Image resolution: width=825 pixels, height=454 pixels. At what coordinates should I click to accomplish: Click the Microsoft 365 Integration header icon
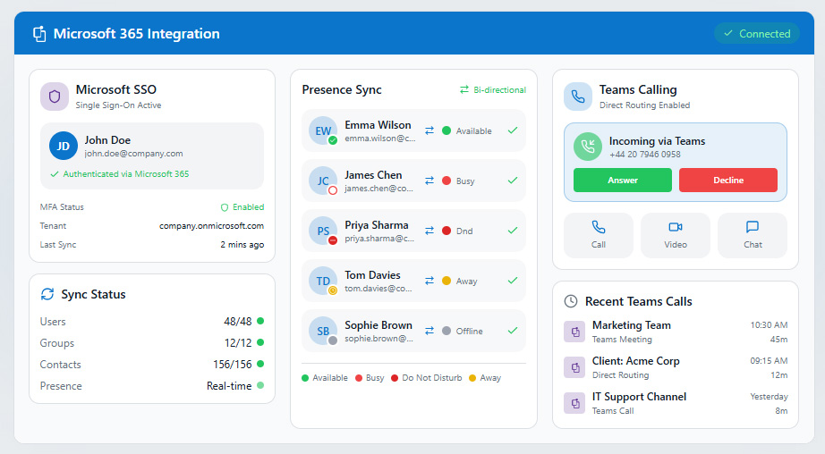click(x=39, y=34)
